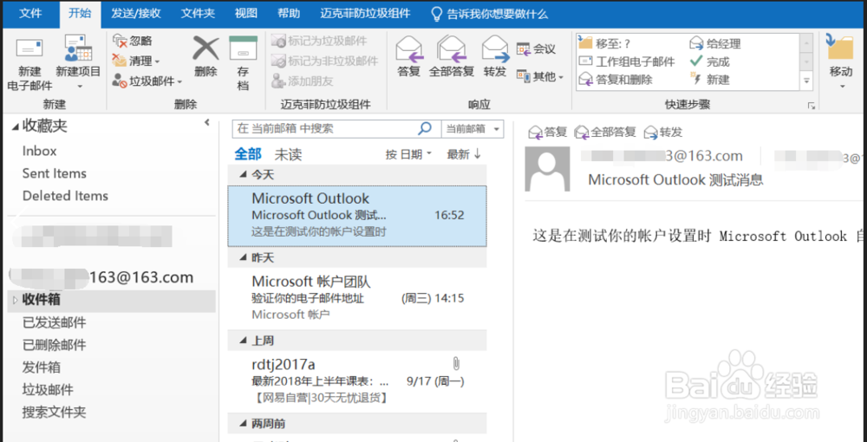This screenshot has height=442, width=867.
Task: Select the 答复和删除 quick step
Action: 616,80
